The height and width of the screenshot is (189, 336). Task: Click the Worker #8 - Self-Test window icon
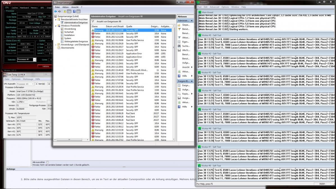199,166
